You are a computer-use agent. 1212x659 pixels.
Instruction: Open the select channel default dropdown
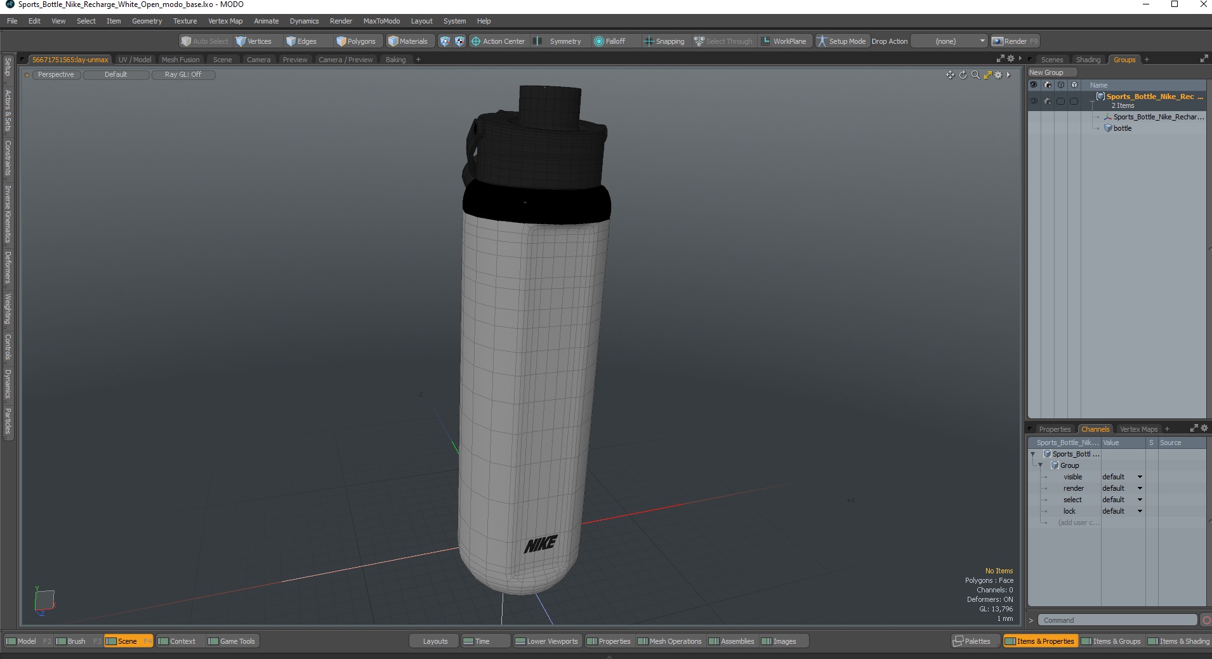[x=1122, y=500]
